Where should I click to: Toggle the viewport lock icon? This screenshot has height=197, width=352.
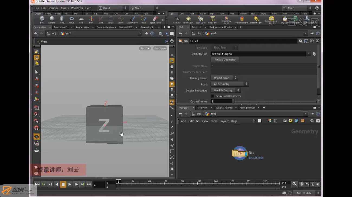(172, 67)
